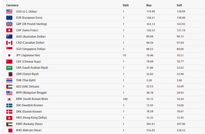This screenshot has height=134, width=205.
Task: Click the Sell column header
Action: coord(179,5)
